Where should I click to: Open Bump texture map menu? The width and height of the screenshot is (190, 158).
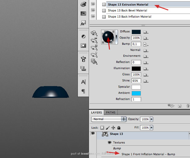click(146, 44)
